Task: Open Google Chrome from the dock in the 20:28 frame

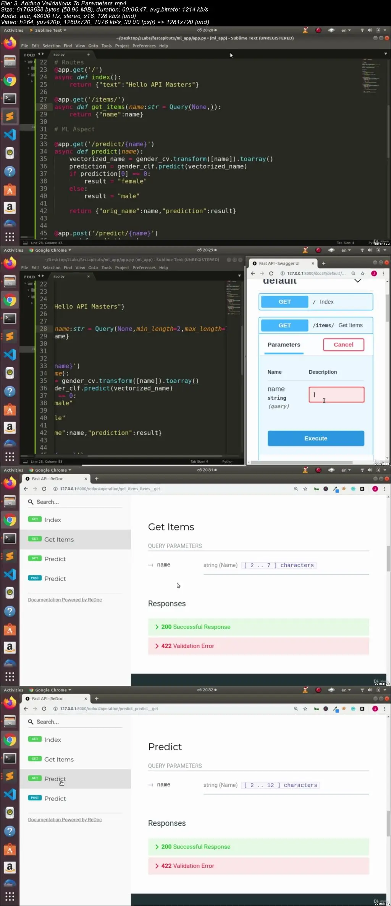Action: [10, 80]
